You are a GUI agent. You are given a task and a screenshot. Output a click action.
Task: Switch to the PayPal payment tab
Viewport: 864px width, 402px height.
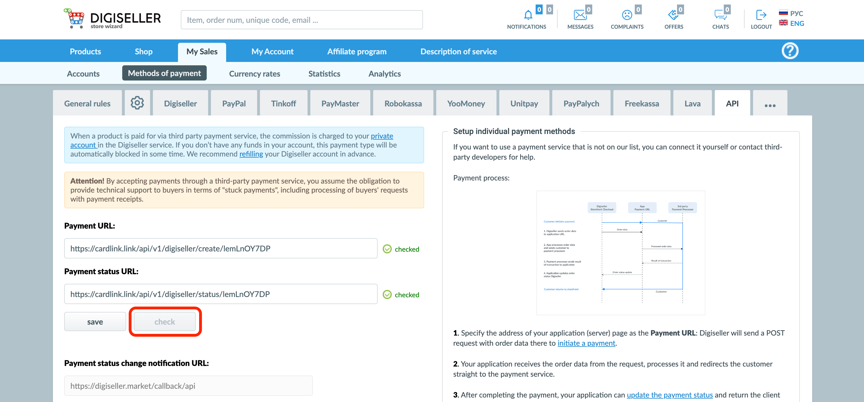[234, 104]
